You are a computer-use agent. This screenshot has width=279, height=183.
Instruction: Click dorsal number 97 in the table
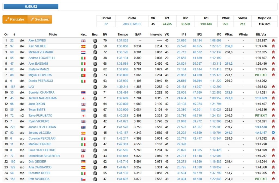(12, 46)
